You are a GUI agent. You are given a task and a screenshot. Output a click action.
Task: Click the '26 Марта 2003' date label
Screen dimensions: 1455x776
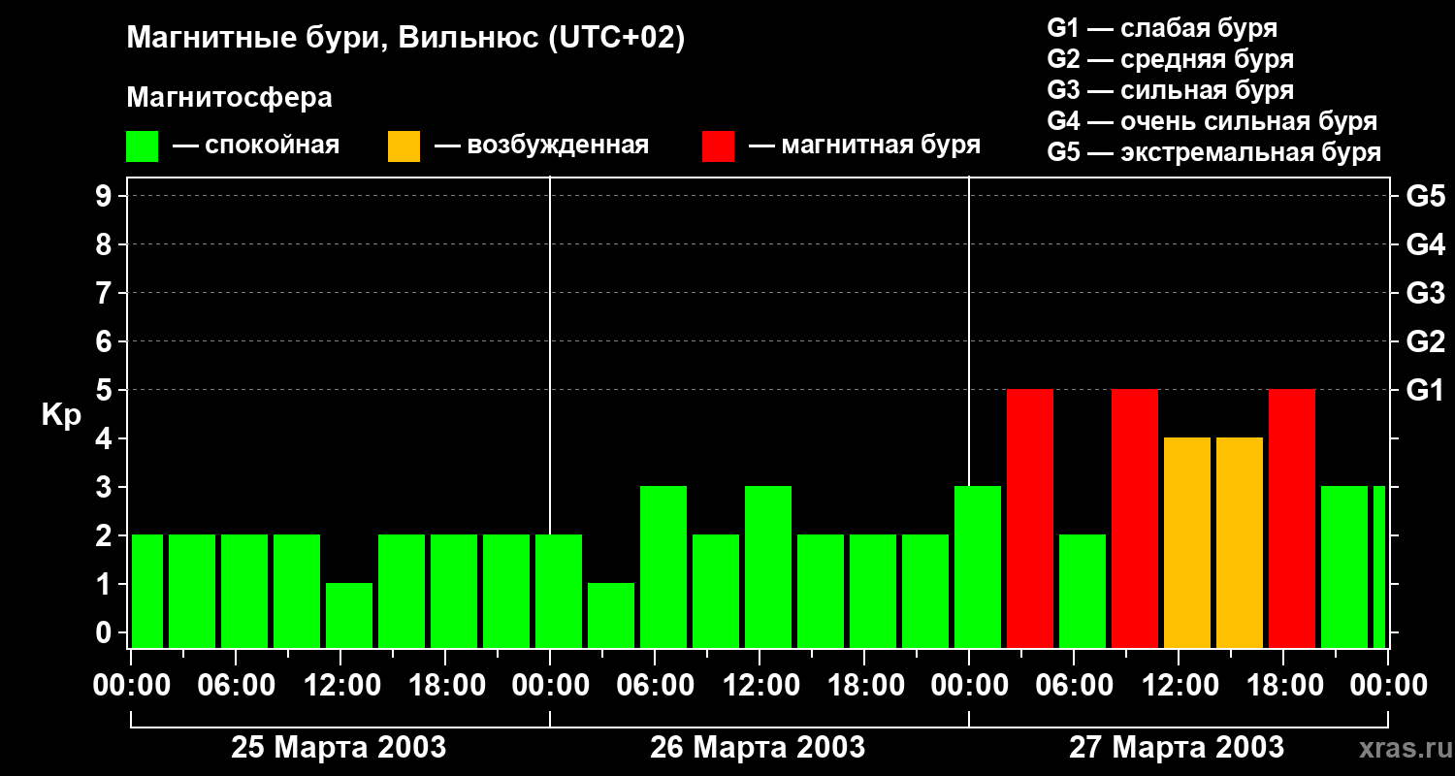758,747
